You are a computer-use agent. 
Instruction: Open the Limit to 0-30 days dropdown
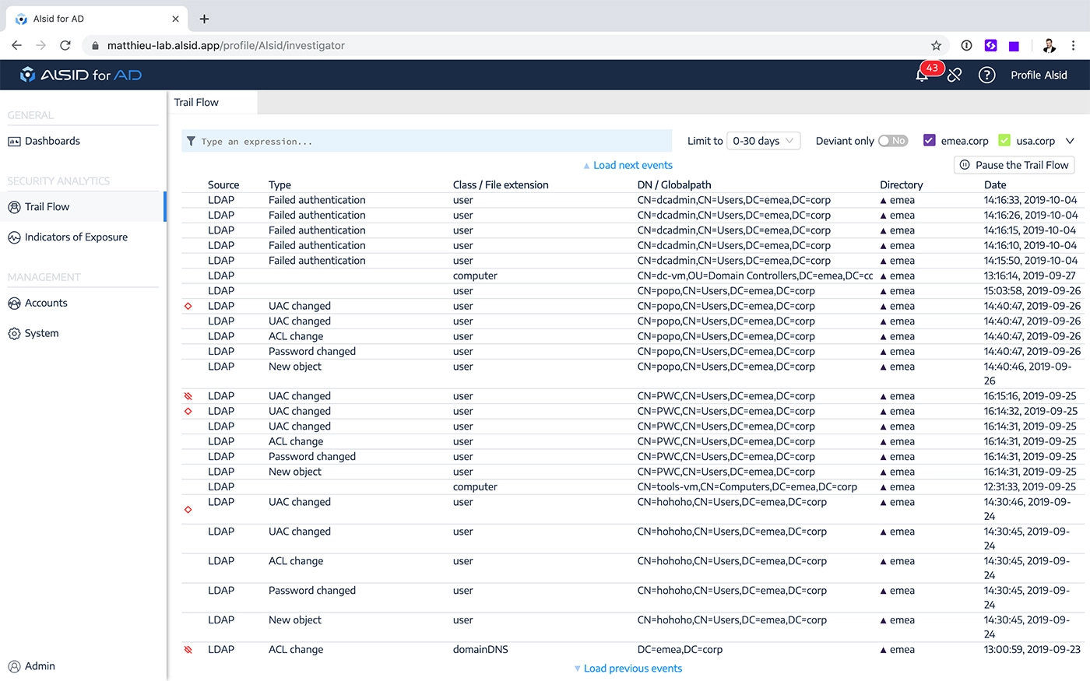(x=764, y=141)
